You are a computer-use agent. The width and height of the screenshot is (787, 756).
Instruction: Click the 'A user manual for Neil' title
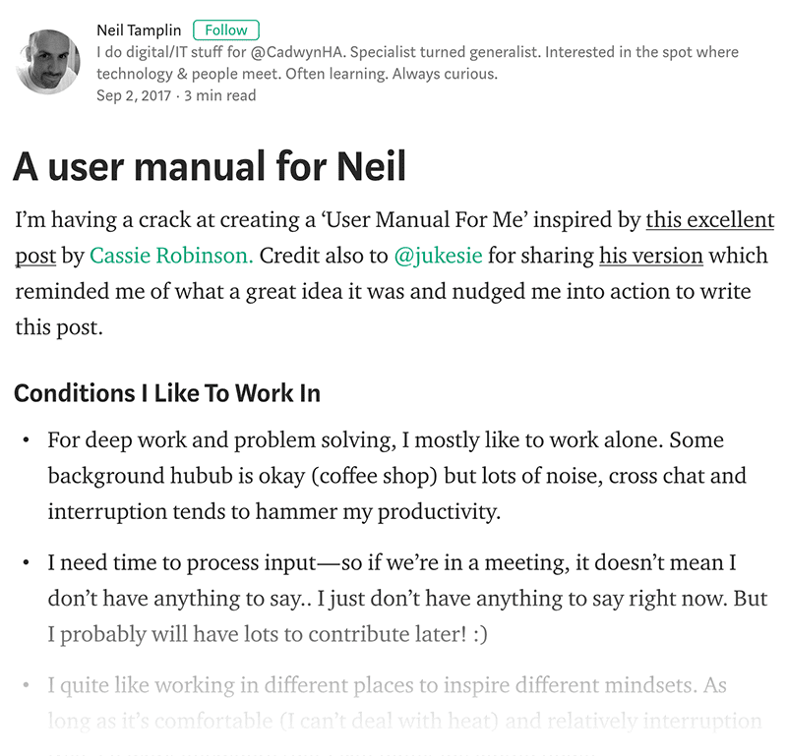pyautogui.click(x=210, y=166)
